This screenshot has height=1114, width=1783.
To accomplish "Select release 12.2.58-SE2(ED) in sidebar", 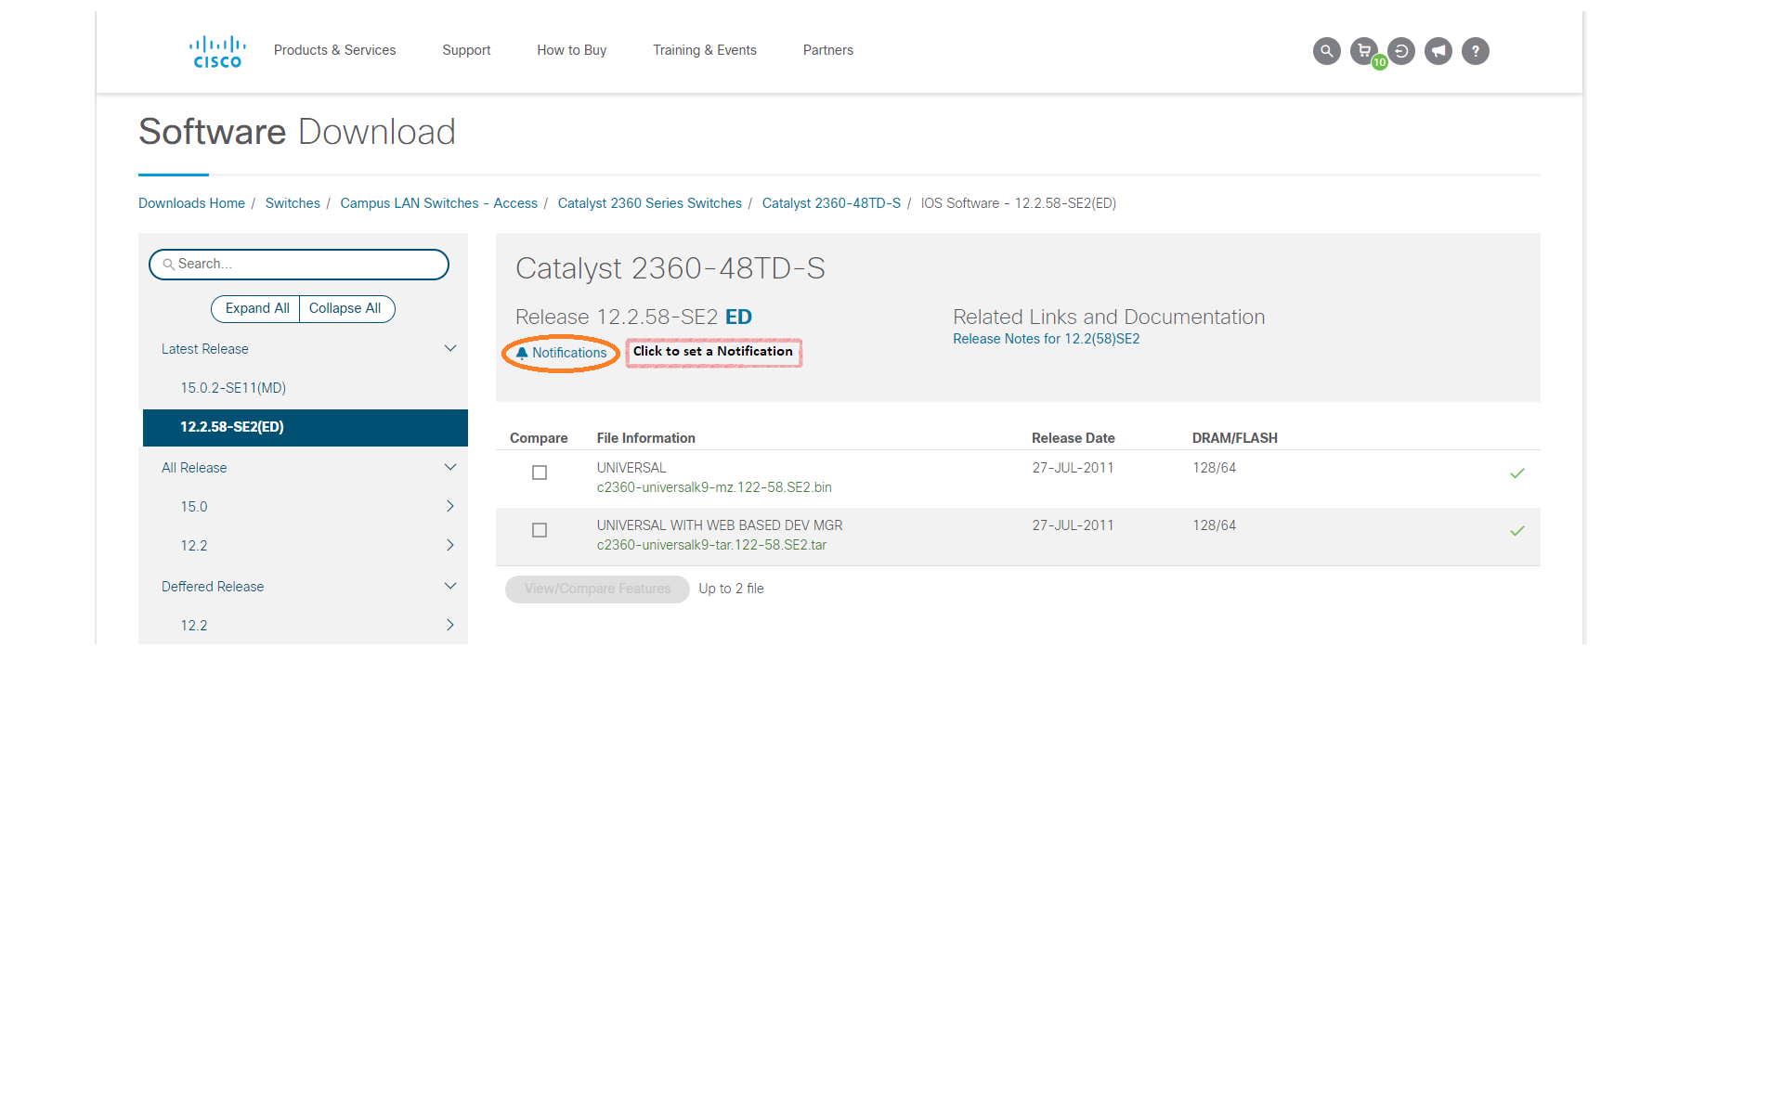I will pos(305,427).
